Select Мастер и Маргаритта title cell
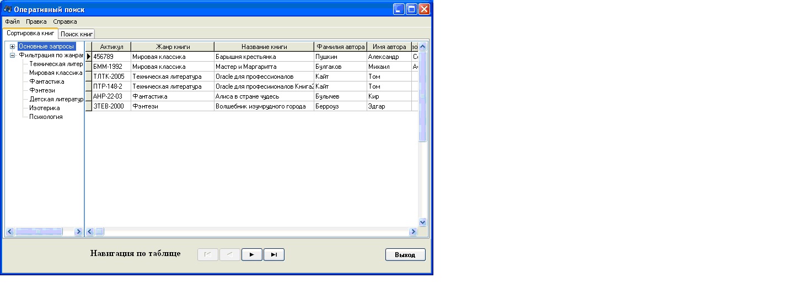This screenshot has width=805, height=283. [x=264, y=67]
